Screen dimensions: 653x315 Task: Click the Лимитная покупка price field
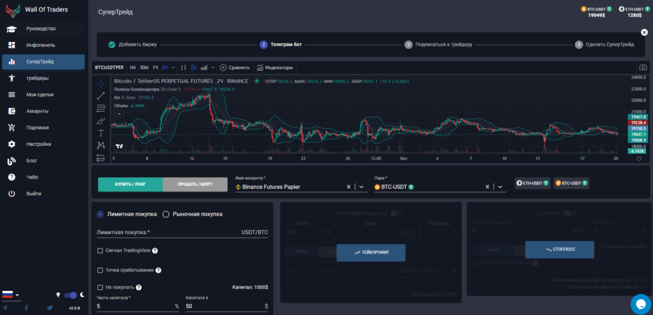[182, 232]
